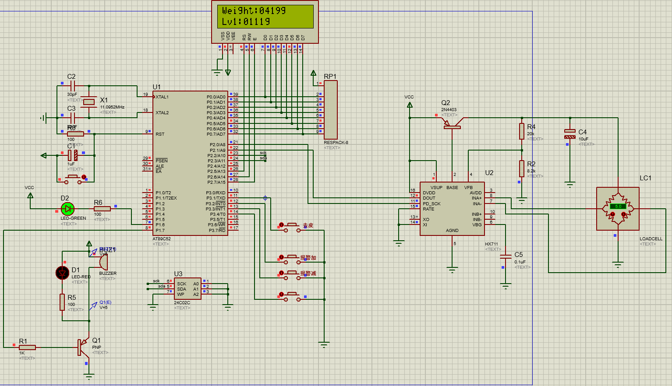Select resistor R4 20k

(522, 131)
